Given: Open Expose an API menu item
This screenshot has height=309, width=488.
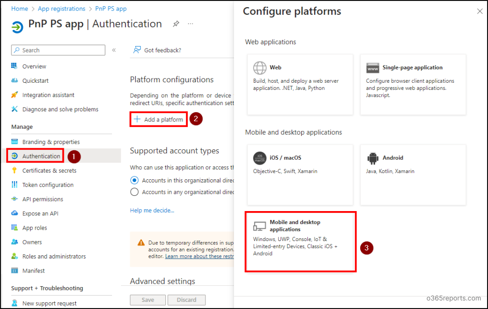Looking at the screenshot, I should (40, 213).
